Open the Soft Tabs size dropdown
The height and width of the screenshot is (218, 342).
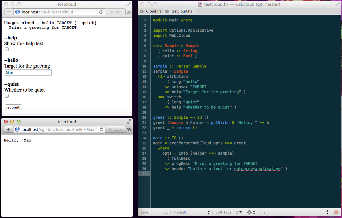[x=238, y=212]
